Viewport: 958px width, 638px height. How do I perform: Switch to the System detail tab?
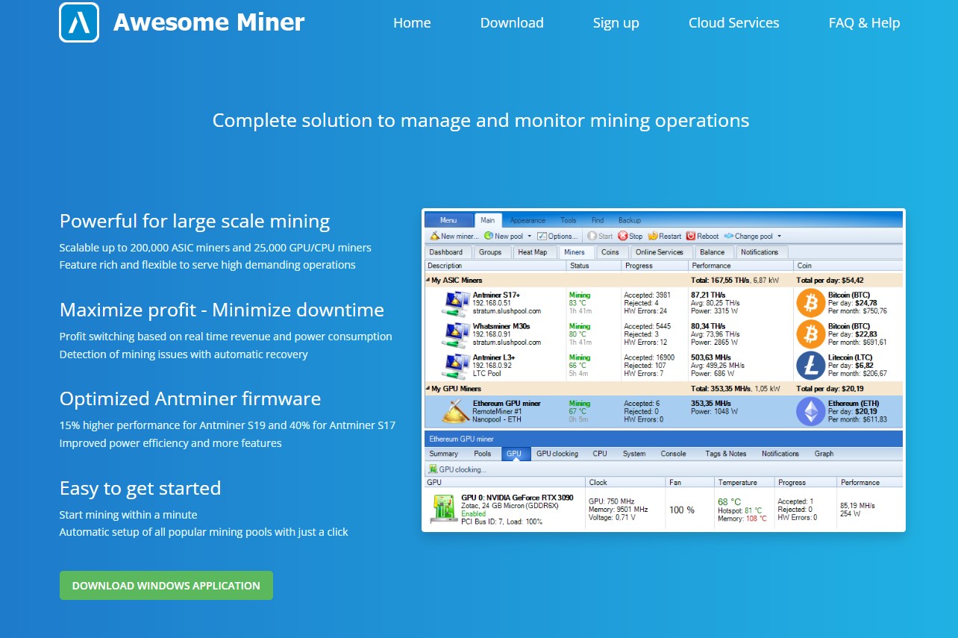[x=634, y=454]
